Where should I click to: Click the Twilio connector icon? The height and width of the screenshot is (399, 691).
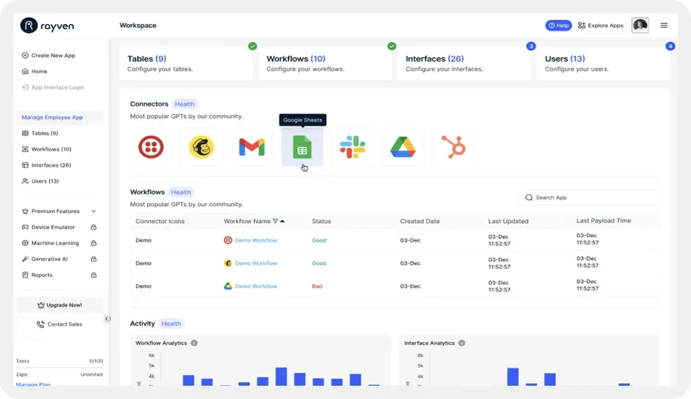pyautogui.click(x=151, y=147)
